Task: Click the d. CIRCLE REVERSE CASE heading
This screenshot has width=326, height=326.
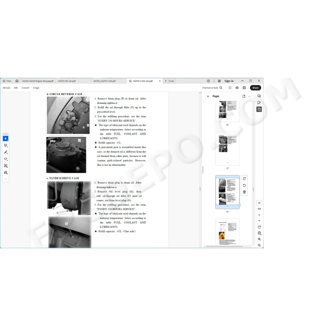Action: [x=64, y=94]
